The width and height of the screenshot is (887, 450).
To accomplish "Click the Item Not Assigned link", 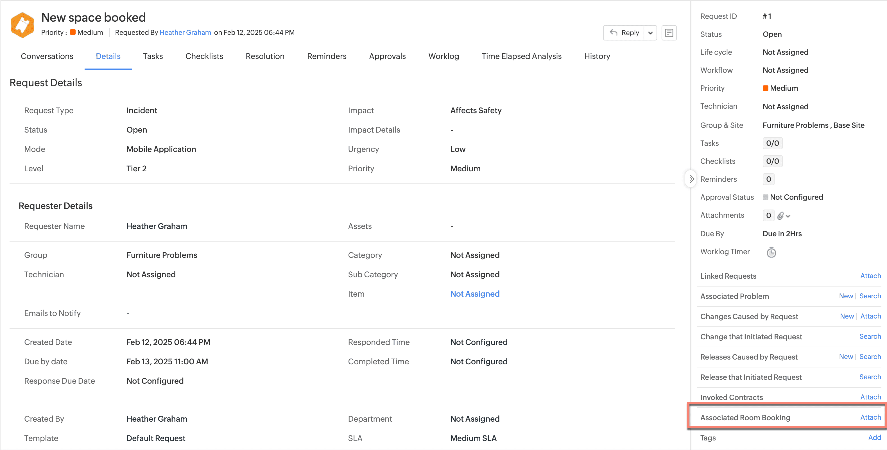I will click(474, 294).
